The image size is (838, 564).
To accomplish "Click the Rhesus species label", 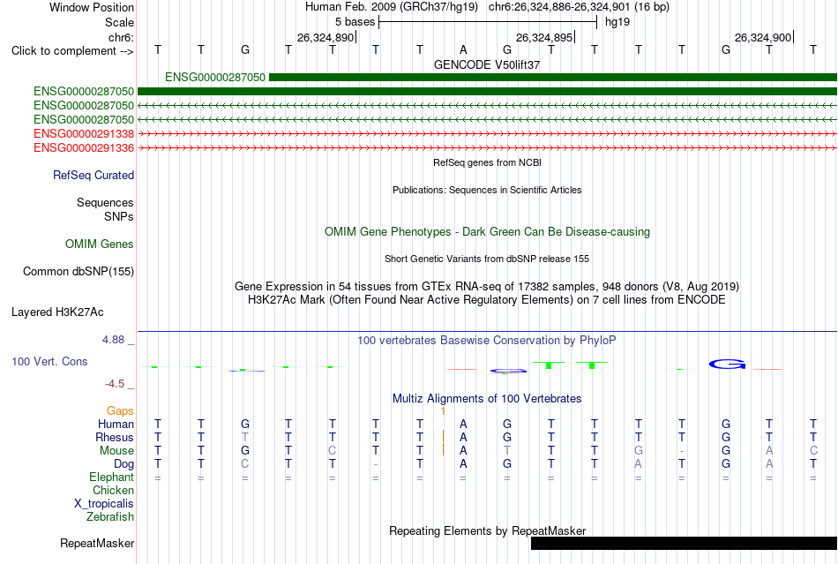I will (x=115, y=438).
